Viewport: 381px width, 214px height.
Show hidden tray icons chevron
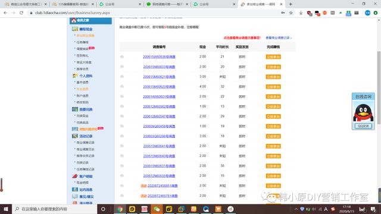click(296, 209)
